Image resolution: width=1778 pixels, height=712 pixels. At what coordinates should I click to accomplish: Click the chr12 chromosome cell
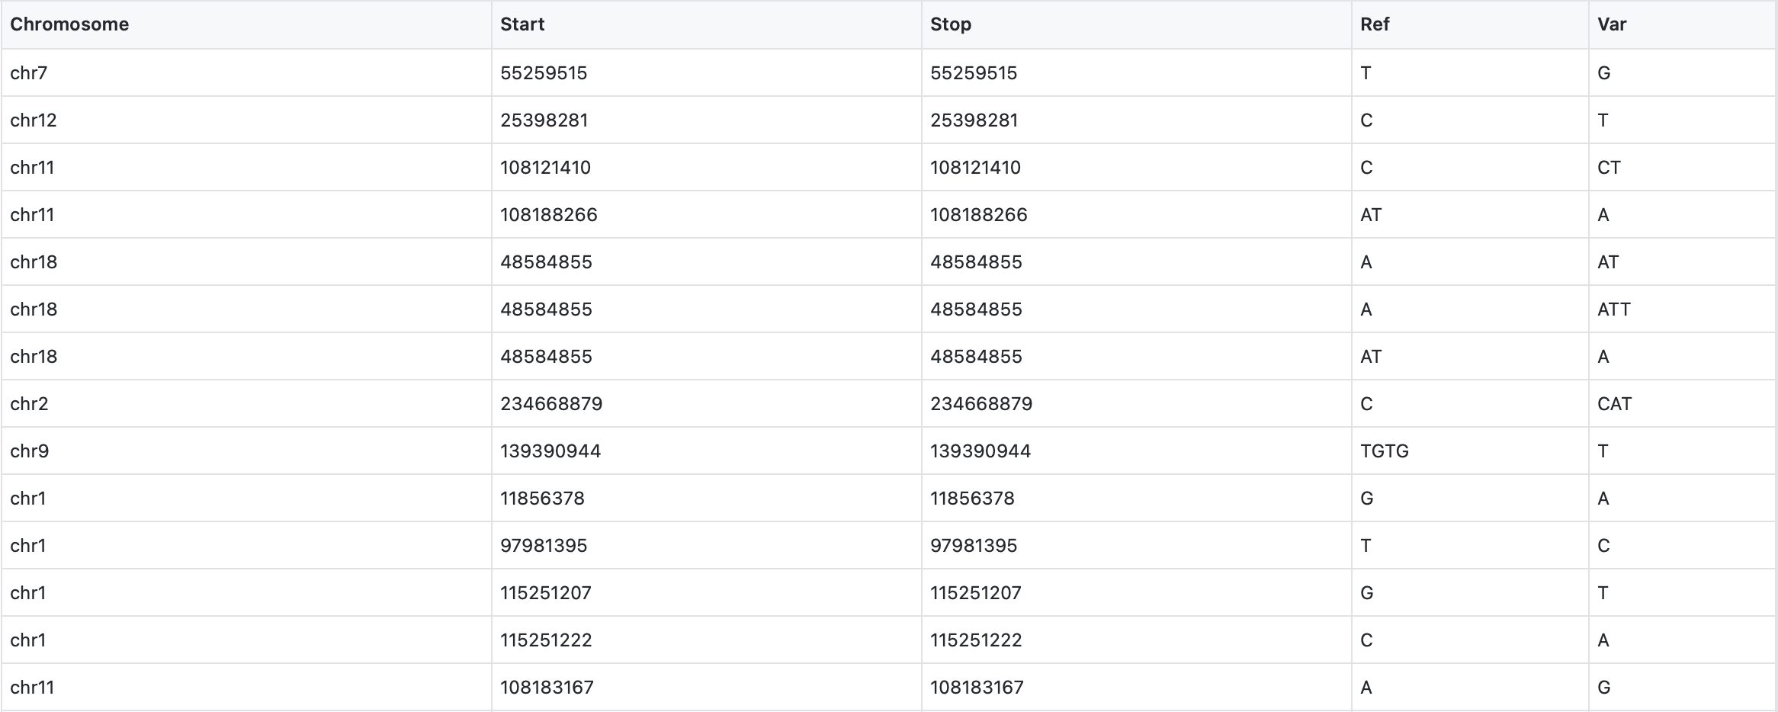[246, 120]
